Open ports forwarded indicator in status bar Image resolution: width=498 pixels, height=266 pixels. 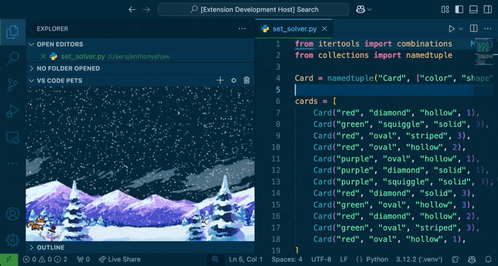83,259
